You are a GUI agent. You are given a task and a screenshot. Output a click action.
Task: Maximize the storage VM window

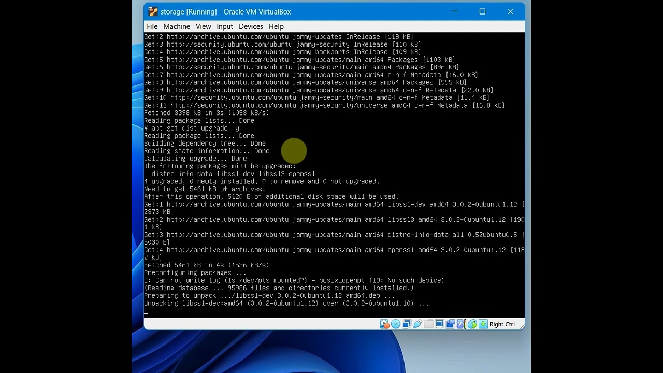tap(482, 11)
